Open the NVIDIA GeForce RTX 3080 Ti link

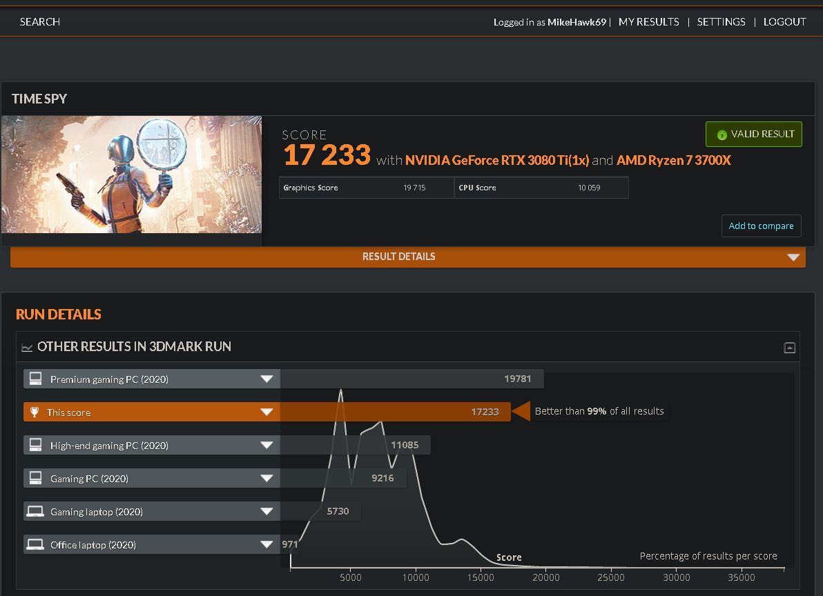pos(497,161)
